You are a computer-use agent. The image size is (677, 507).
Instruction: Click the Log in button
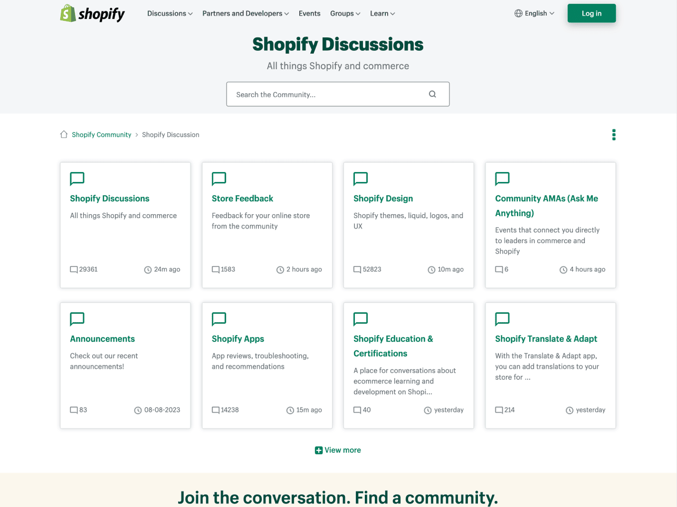(591, 13)
